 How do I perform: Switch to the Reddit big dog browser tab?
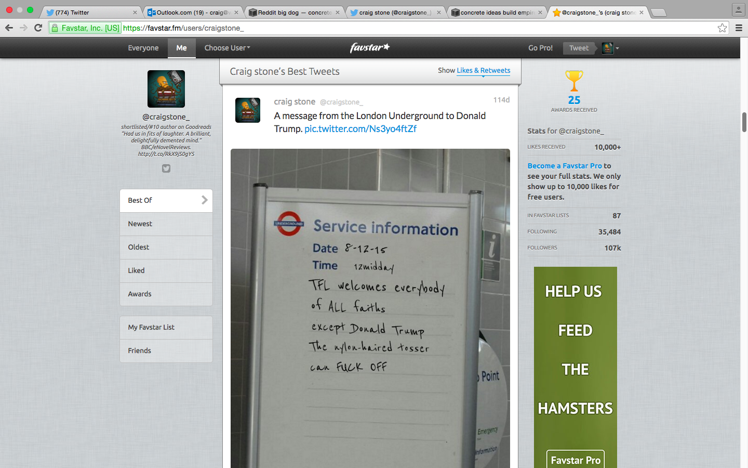[294, 12]
